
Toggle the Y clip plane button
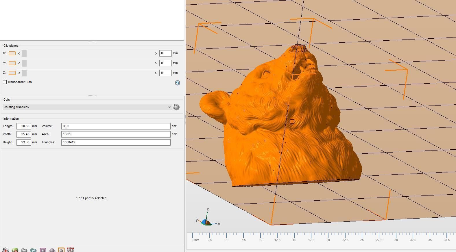tap(12, 63)
